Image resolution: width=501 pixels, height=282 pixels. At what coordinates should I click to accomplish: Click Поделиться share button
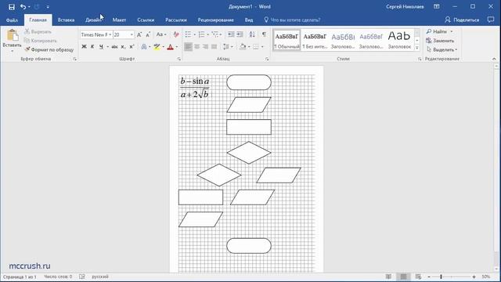[462, 20]
